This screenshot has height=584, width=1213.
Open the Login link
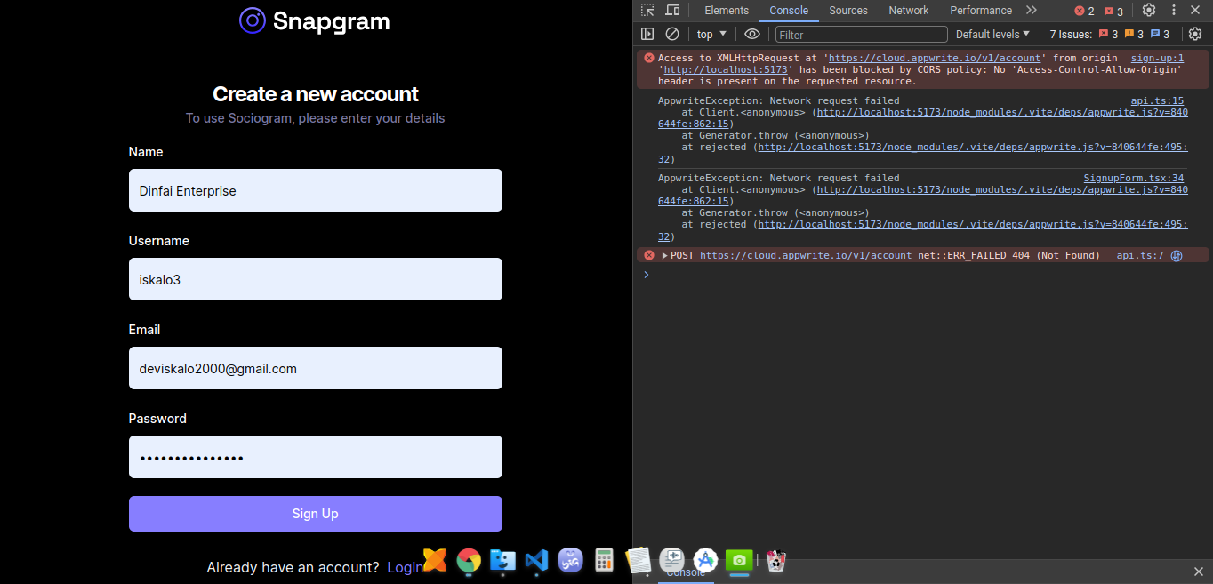405,567
